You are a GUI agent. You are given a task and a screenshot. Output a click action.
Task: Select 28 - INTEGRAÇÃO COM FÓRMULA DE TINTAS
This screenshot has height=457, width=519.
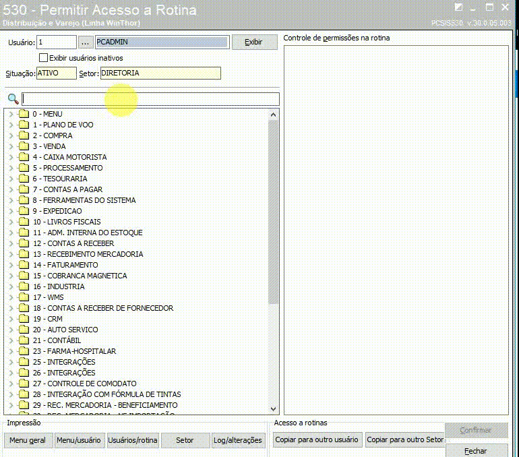107,394
